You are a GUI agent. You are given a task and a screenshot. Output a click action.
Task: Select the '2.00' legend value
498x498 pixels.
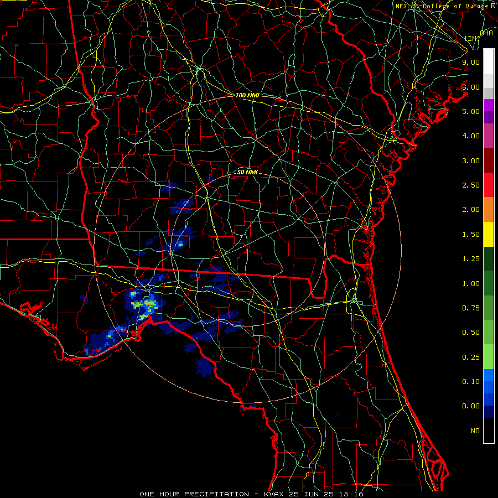pyautogui.click(x=471, y=210)
